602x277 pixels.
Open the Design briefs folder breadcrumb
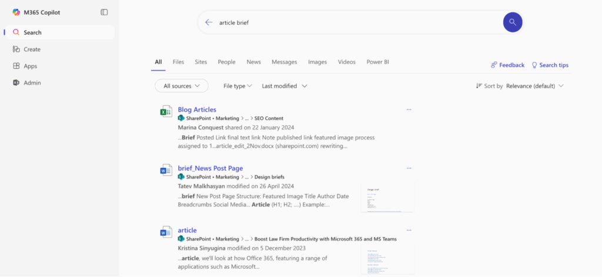[x=269, y=177]
